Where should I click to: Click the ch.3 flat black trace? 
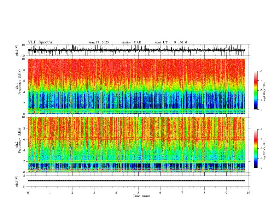pyautogui.click(x=136, y=181)
